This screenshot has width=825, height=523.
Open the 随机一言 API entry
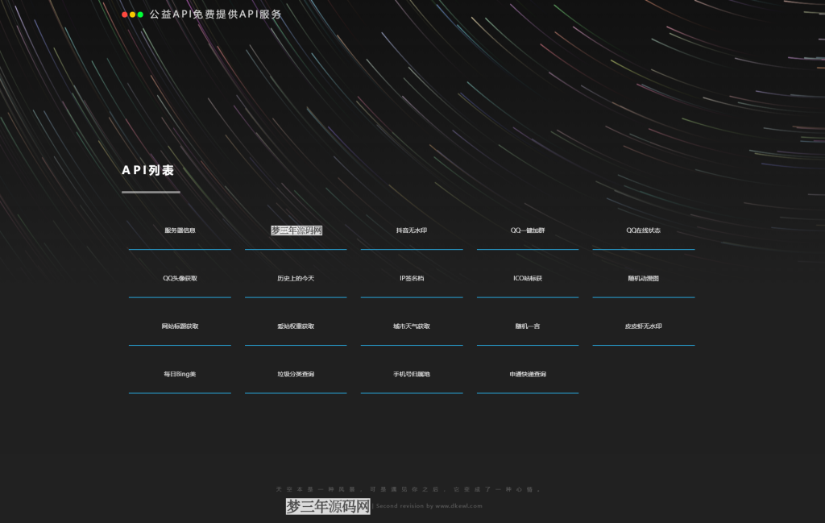point(527,326)
